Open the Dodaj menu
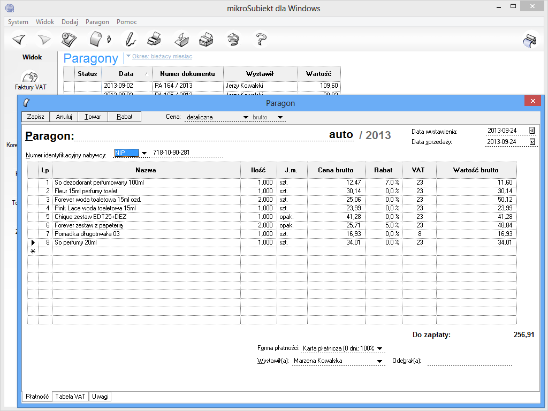Screen dimensions: 548x411 tap(70, 22)
